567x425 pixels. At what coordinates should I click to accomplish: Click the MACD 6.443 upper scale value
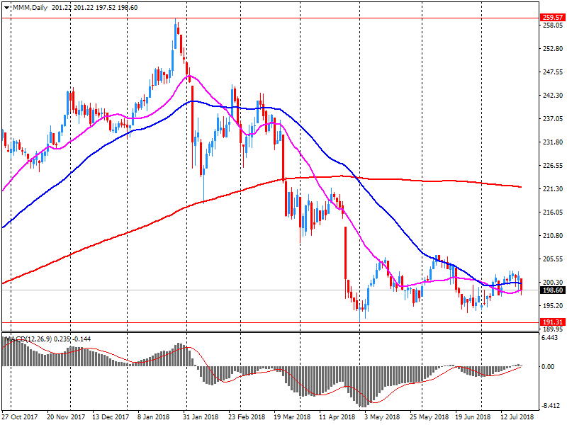(551, 338)
